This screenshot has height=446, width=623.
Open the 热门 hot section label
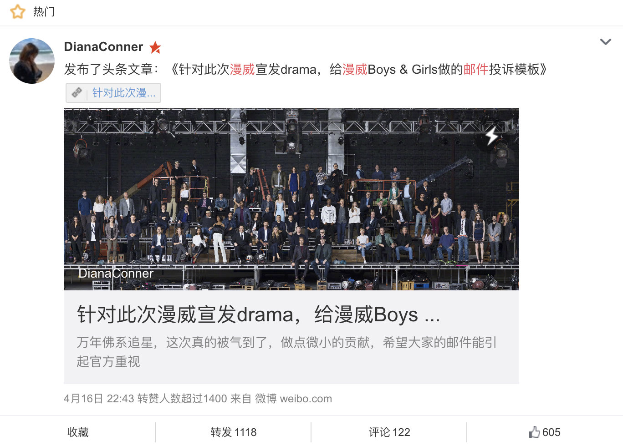point(44,11)
